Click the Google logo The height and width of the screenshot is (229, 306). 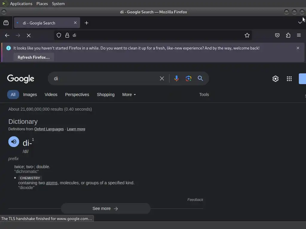(x=21, y=79)
